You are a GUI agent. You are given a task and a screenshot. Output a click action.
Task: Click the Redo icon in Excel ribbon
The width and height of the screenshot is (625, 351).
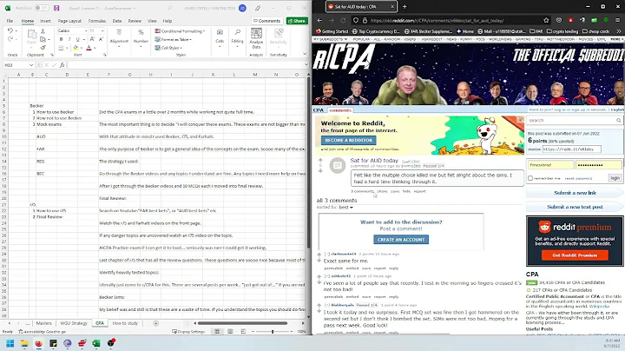click(10, 39)
